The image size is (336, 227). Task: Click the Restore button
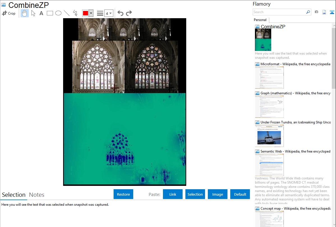[x=123, y=194]
